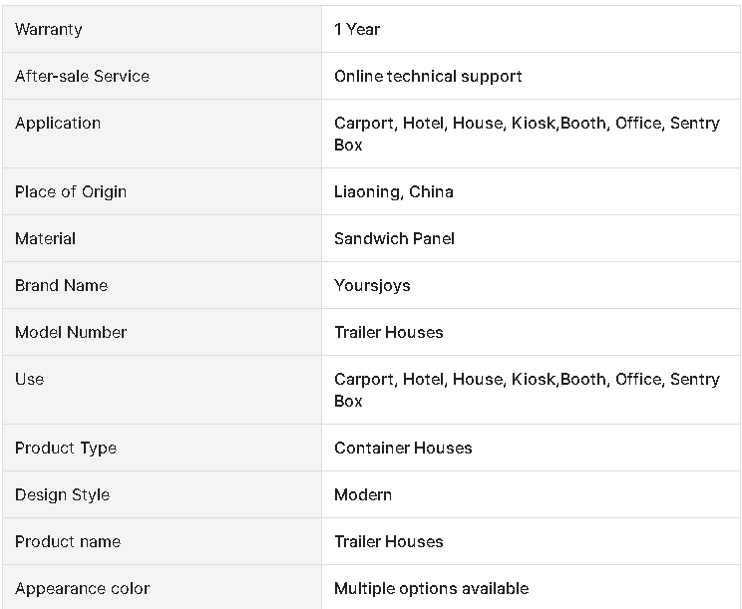
Task: Select the "Modern" design style value
Action: [x=363, y=494]
